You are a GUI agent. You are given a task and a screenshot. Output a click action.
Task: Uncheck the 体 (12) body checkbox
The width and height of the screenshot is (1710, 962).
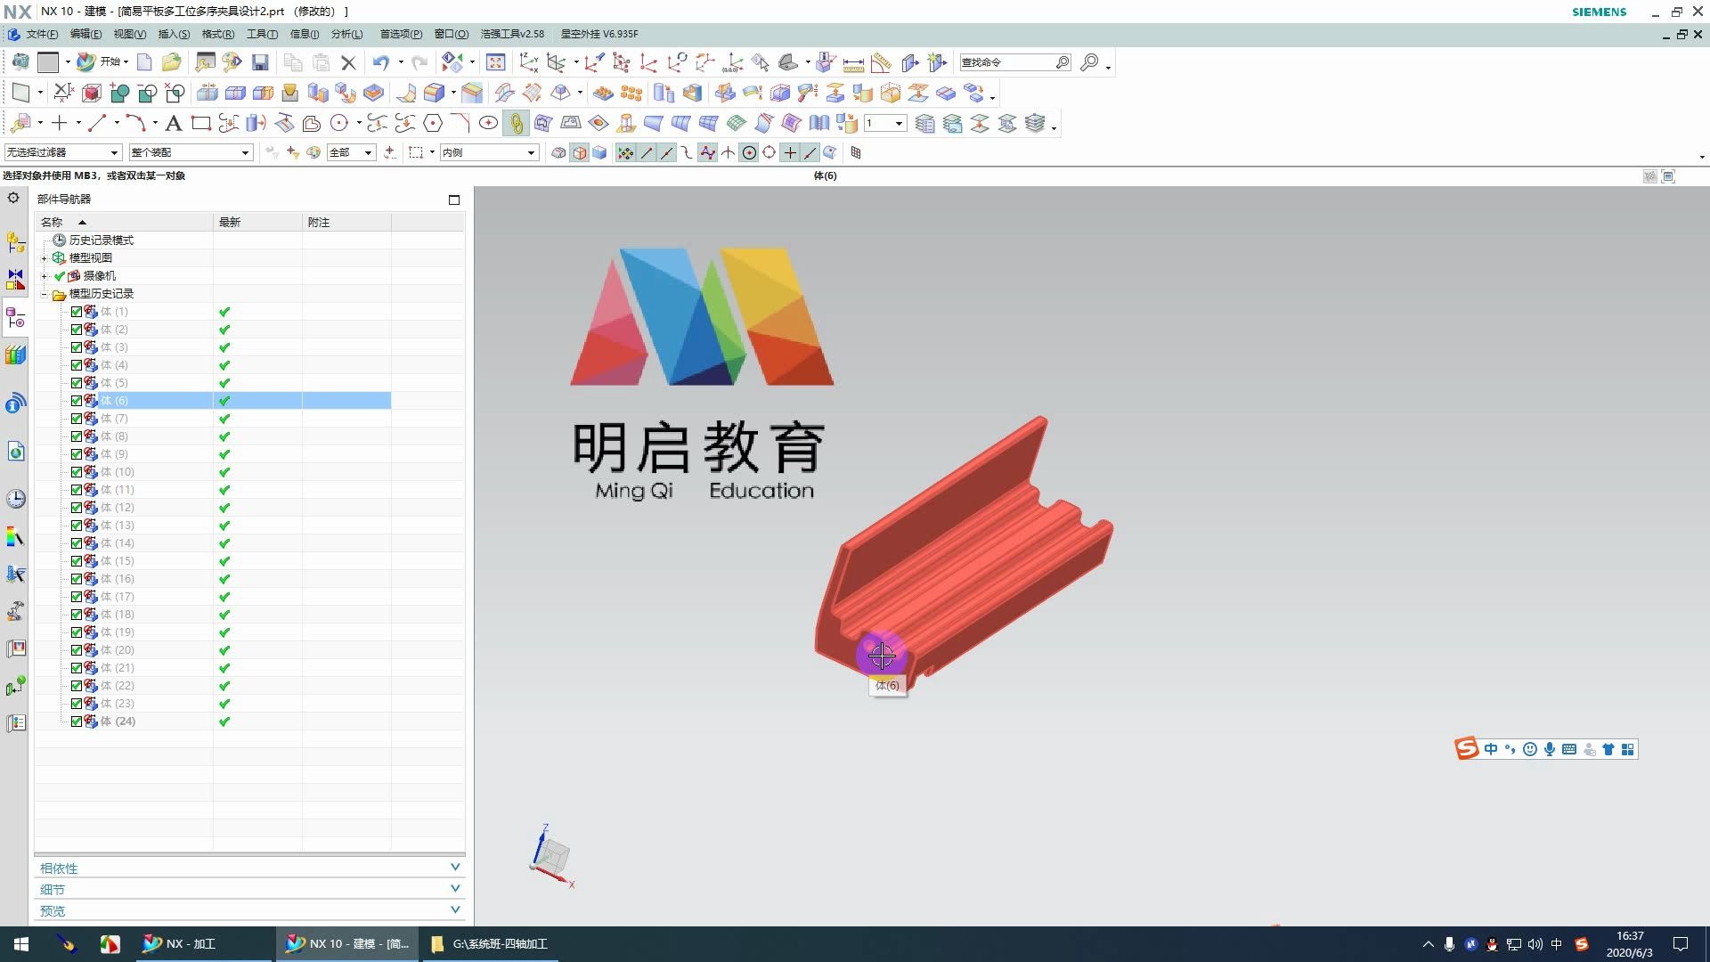77,508
